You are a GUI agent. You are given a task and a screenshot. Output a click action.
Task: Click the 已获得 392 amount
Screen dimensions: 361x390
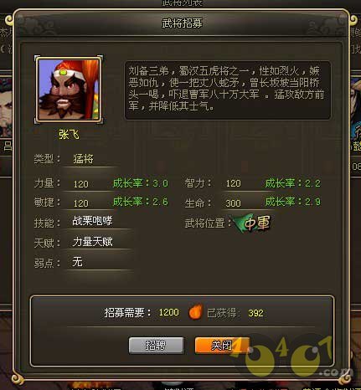coord(255,313)
